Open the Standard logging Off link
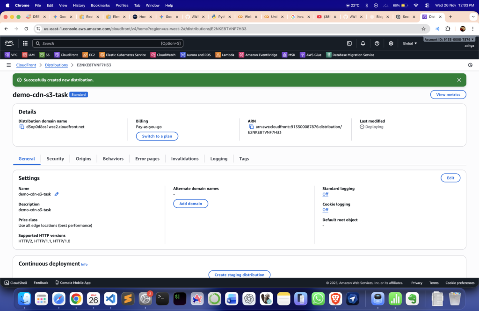The image size is (479, 311). tap(325, 194)
